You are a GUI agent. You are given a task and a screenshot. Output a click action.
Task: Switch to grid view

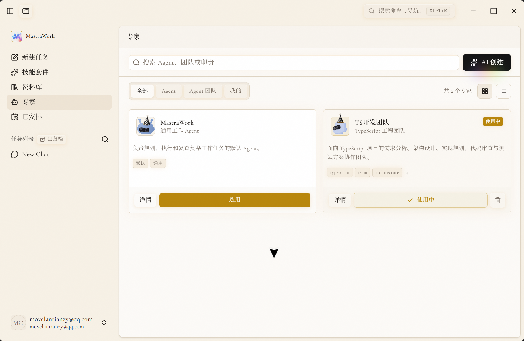(485, 91)
